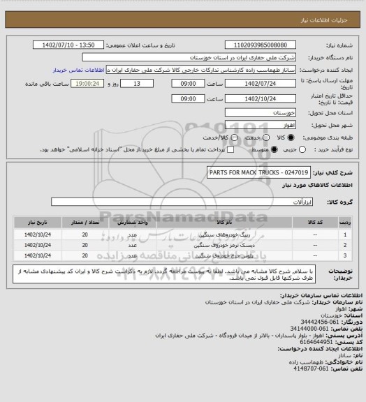Click the buyer notes text box
The width and height of the screenshot is (366, 402).
click(164, 274)
